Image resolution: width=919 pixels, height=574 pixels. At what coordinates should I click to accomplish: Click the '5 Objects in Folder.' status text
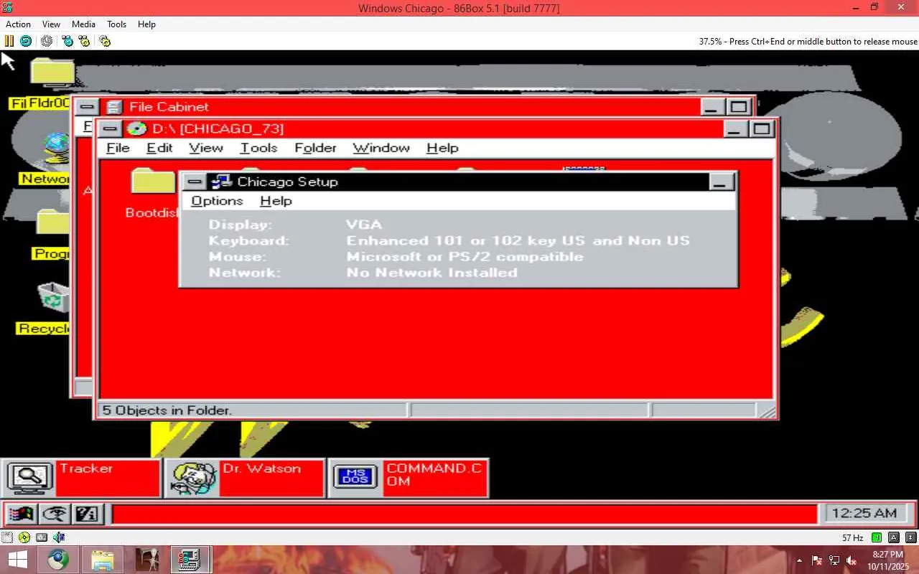(x=167, y=410)
